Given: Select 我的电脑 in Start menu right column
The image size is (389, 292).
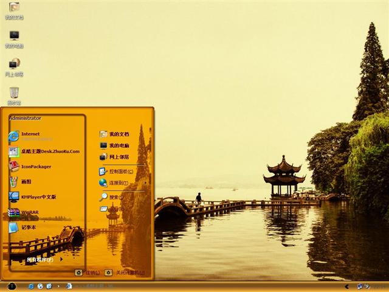Looking at the screenshot, I should (114, 145).
